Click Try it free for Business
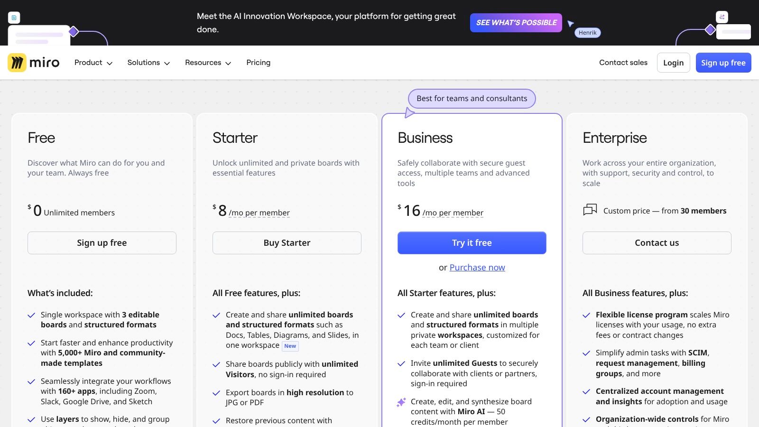Screen dimensions: 759x427 point(472,243)
